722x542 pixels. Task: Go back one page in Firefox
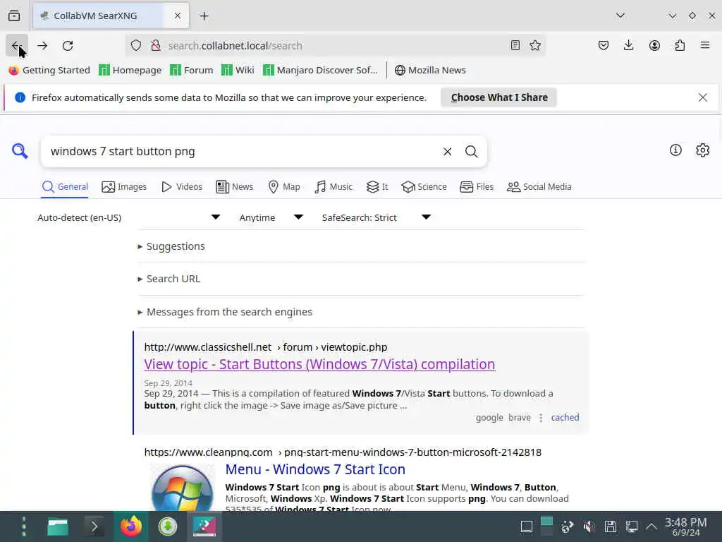(17, 45)
